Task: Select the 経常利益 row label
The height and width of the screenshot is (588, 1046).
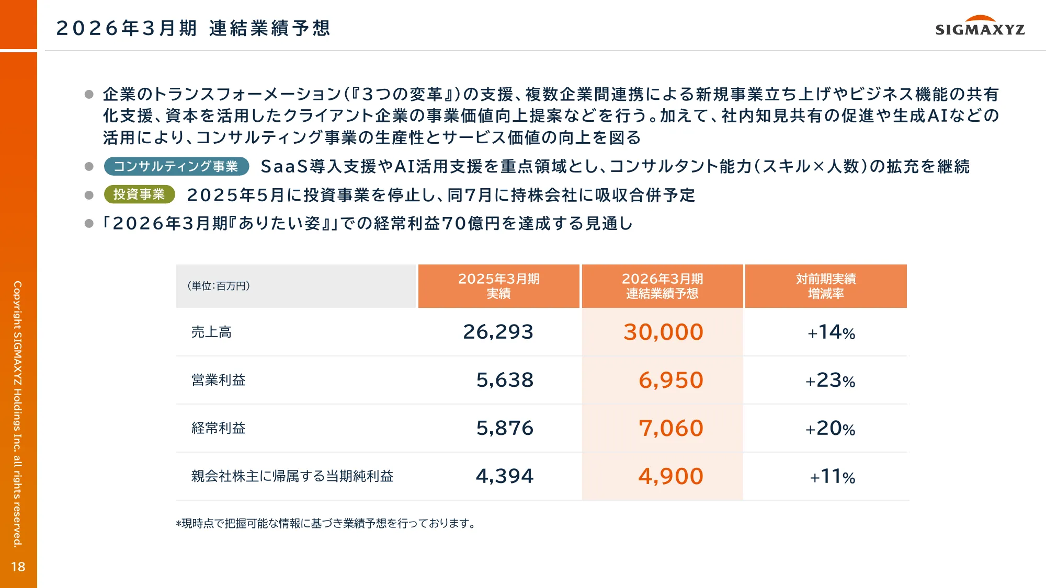Action: click(x=219, y=428)
